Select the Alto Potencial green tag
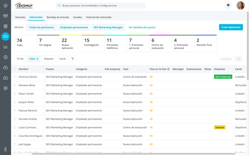The height and width of the screenshot is (155, 249). [223, 77]
